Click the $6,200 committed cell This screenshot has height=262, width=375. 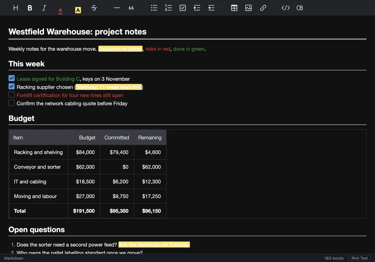click(x=117, y=182)
